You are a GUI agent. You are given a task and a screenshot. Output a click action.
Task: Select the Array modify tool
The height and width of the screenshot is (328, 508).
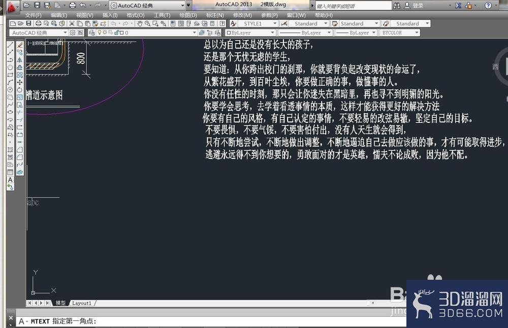point(20,75)
